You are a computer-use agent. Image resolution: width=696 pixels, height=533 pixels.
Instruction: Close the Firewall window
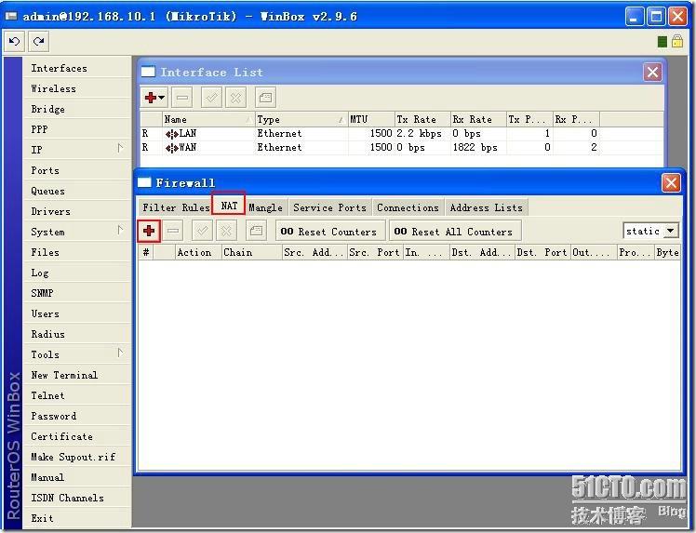(671, 182)
